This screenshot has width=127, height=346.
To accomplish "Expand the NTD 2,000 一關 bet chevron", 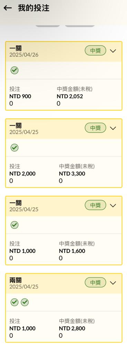I will (x=113, y=128).
